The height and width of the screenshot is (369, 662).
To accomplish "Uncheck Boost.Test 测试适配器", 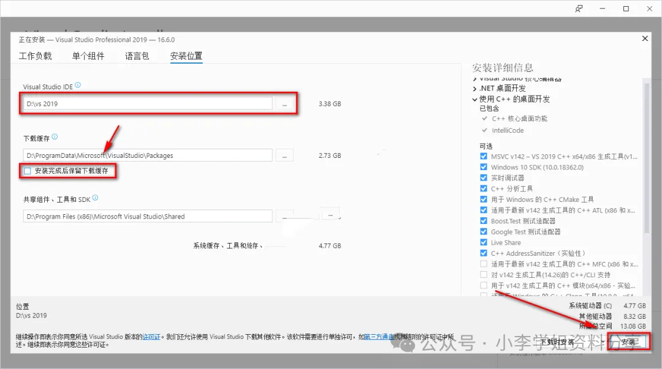I will point(484,220).
